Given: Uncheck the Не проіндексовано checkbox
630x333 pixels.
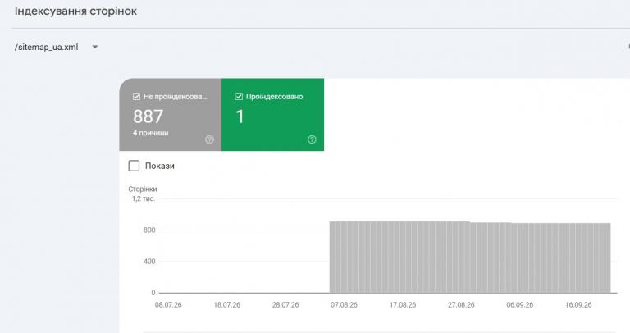Looking at the screenshot, I should (136, 97).
